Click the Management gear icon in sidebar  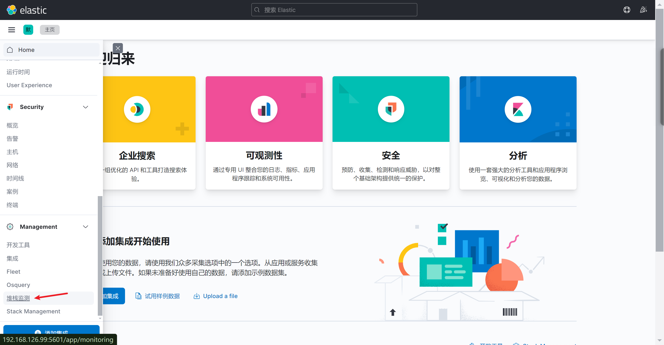pyautogui.click(x=10, y=227)
